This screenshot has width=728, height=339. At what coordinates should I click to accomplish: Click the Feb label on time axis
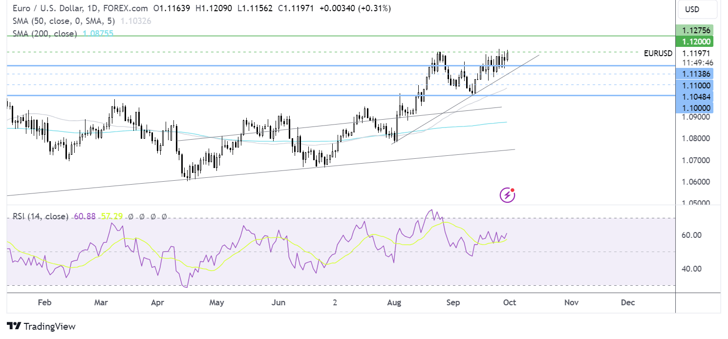[44, 302]
